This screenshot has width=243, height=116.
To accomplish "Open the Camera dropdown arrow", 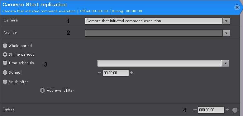I will tap(226, 21).
